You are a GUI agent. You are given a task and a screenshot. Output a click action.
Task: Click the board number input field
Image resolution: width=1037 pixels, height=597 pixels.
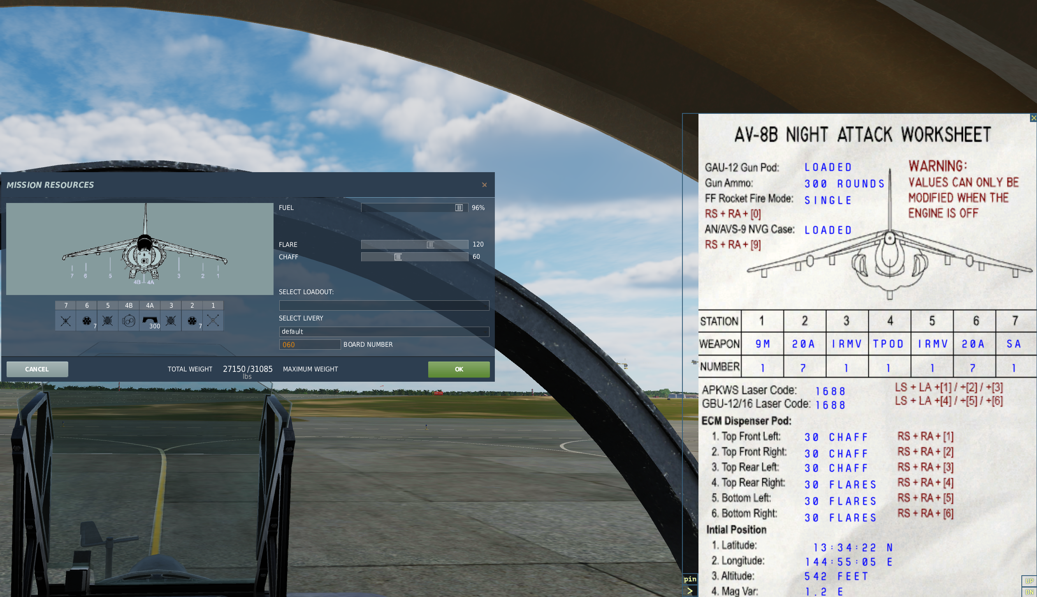(310, 345)
